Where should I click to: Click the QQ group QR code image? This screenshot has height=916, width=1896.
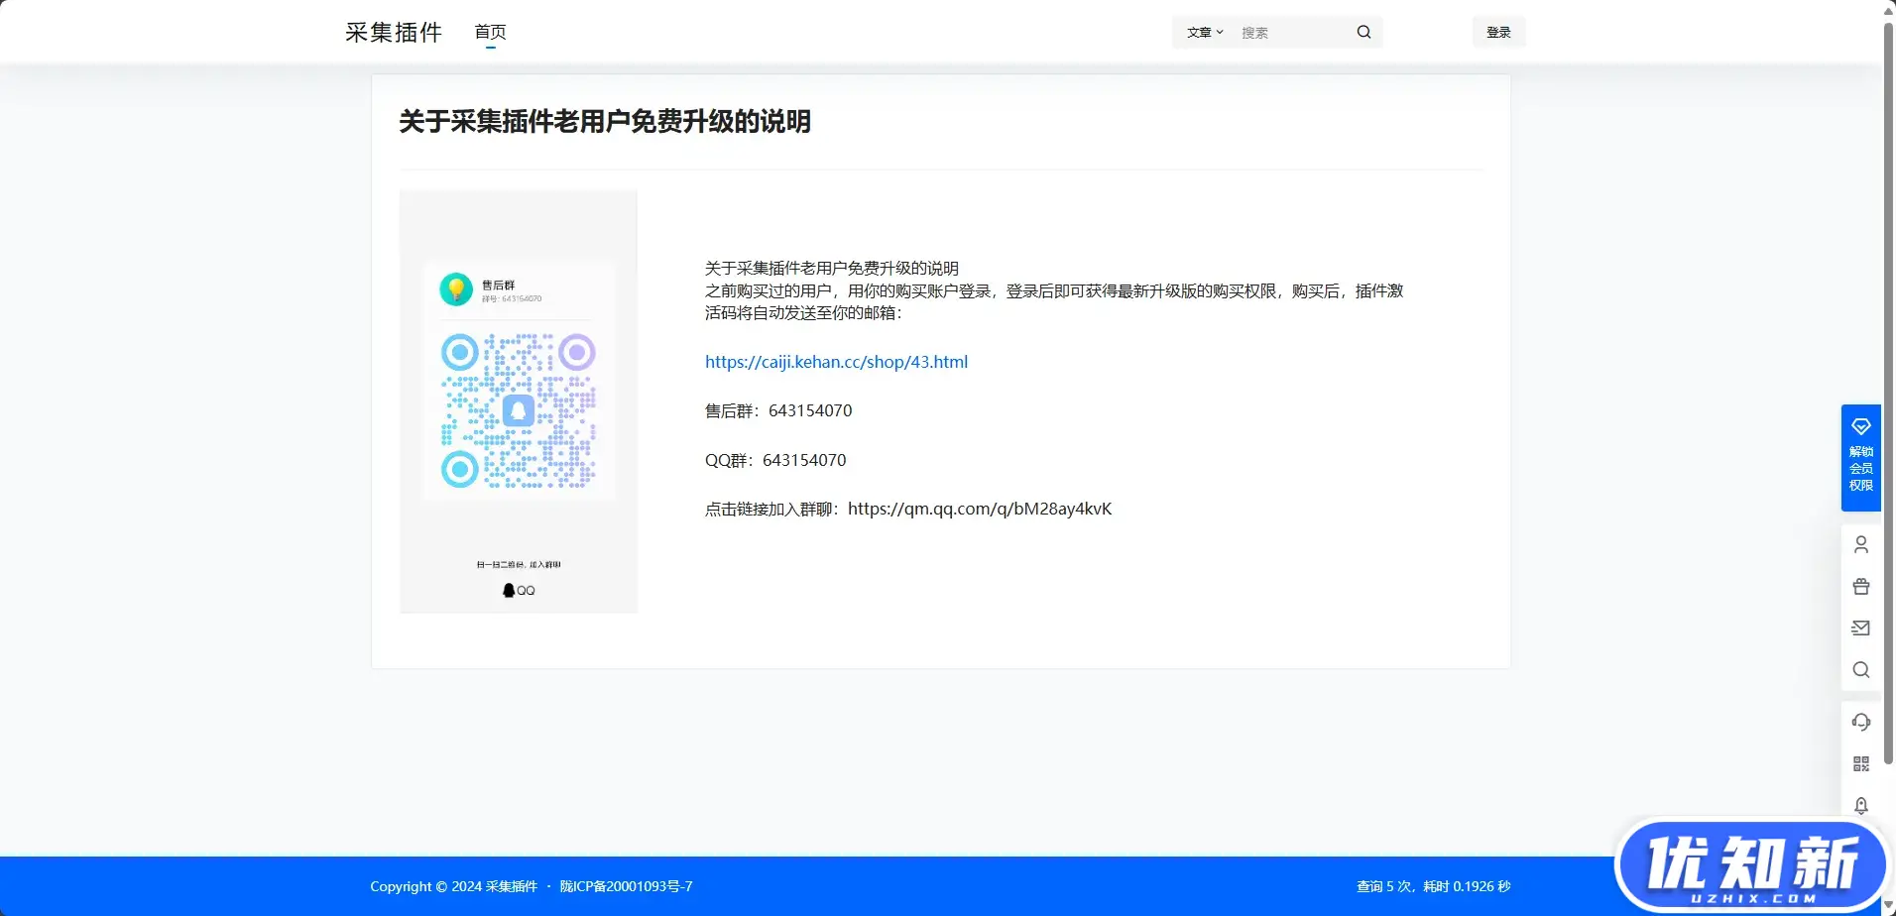point(519,401)
